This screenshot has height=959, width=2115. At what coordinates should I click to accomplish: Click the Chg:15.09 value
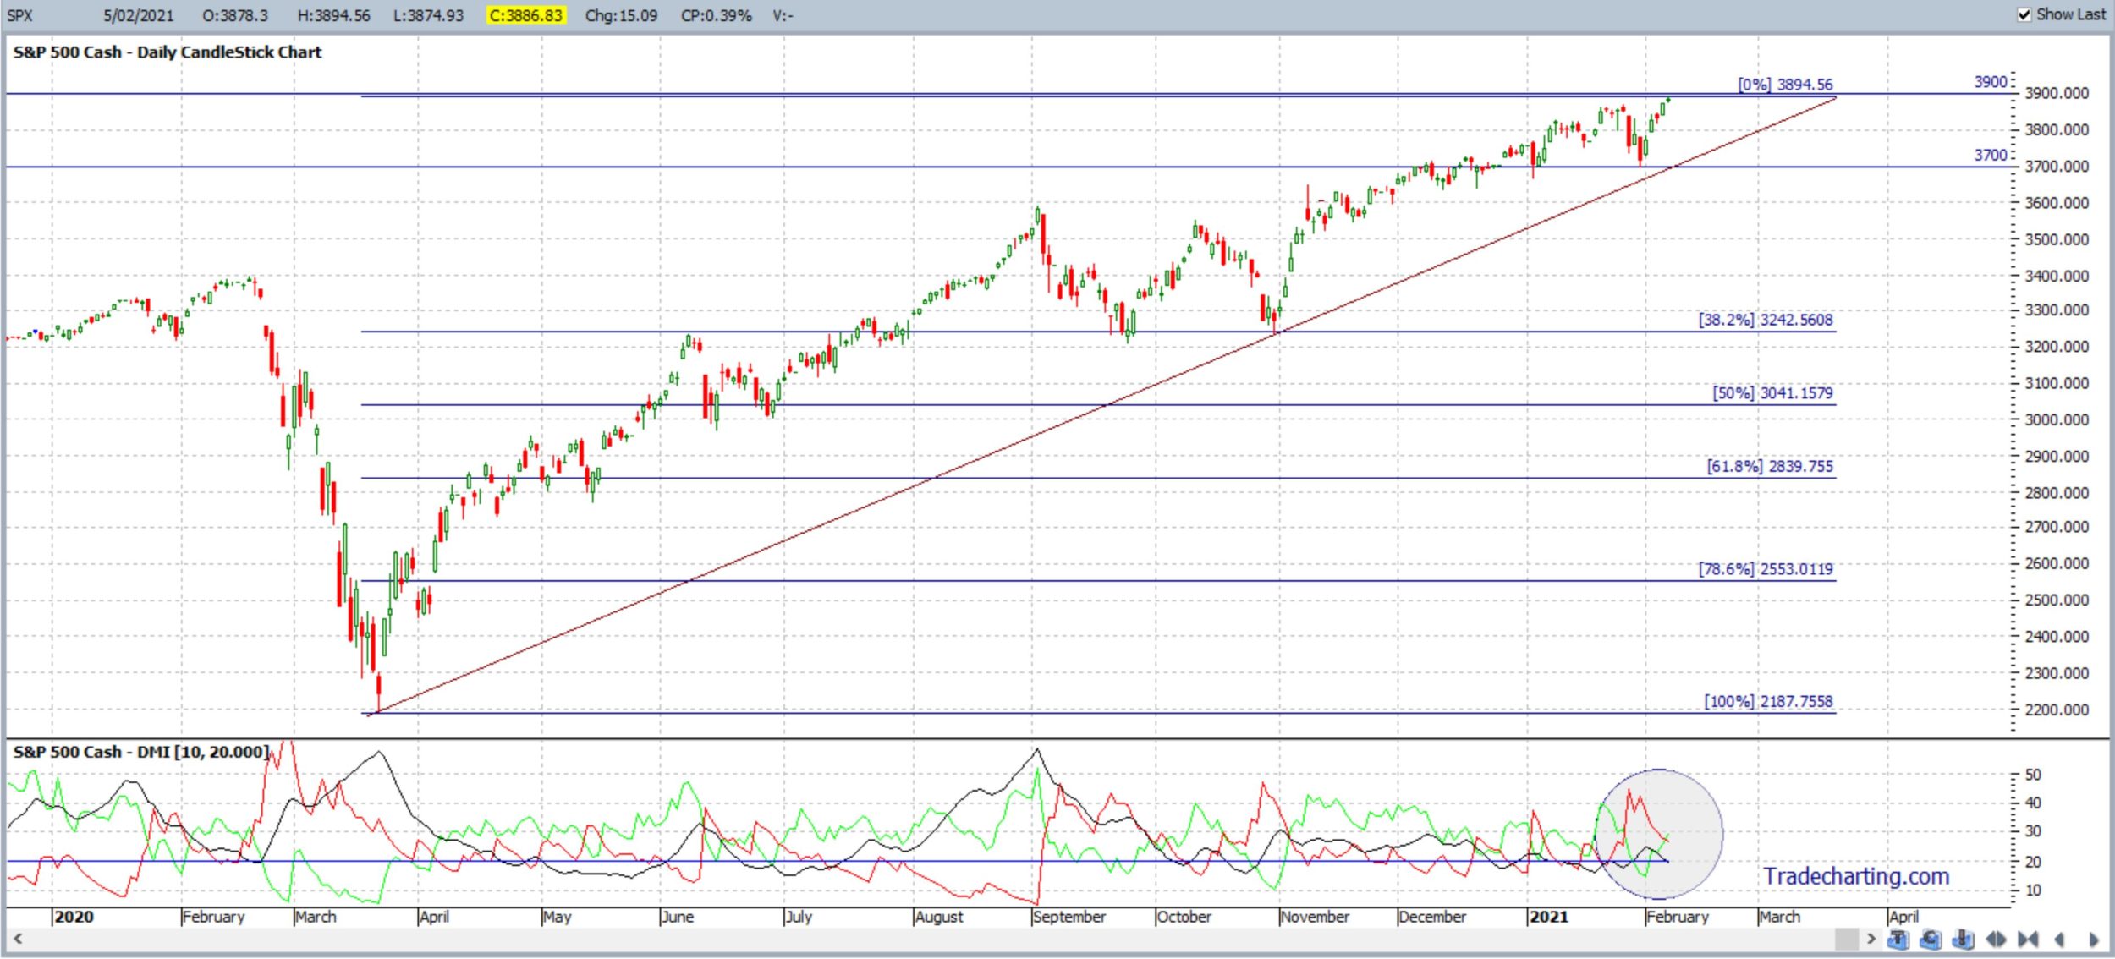tap(621, 16)
